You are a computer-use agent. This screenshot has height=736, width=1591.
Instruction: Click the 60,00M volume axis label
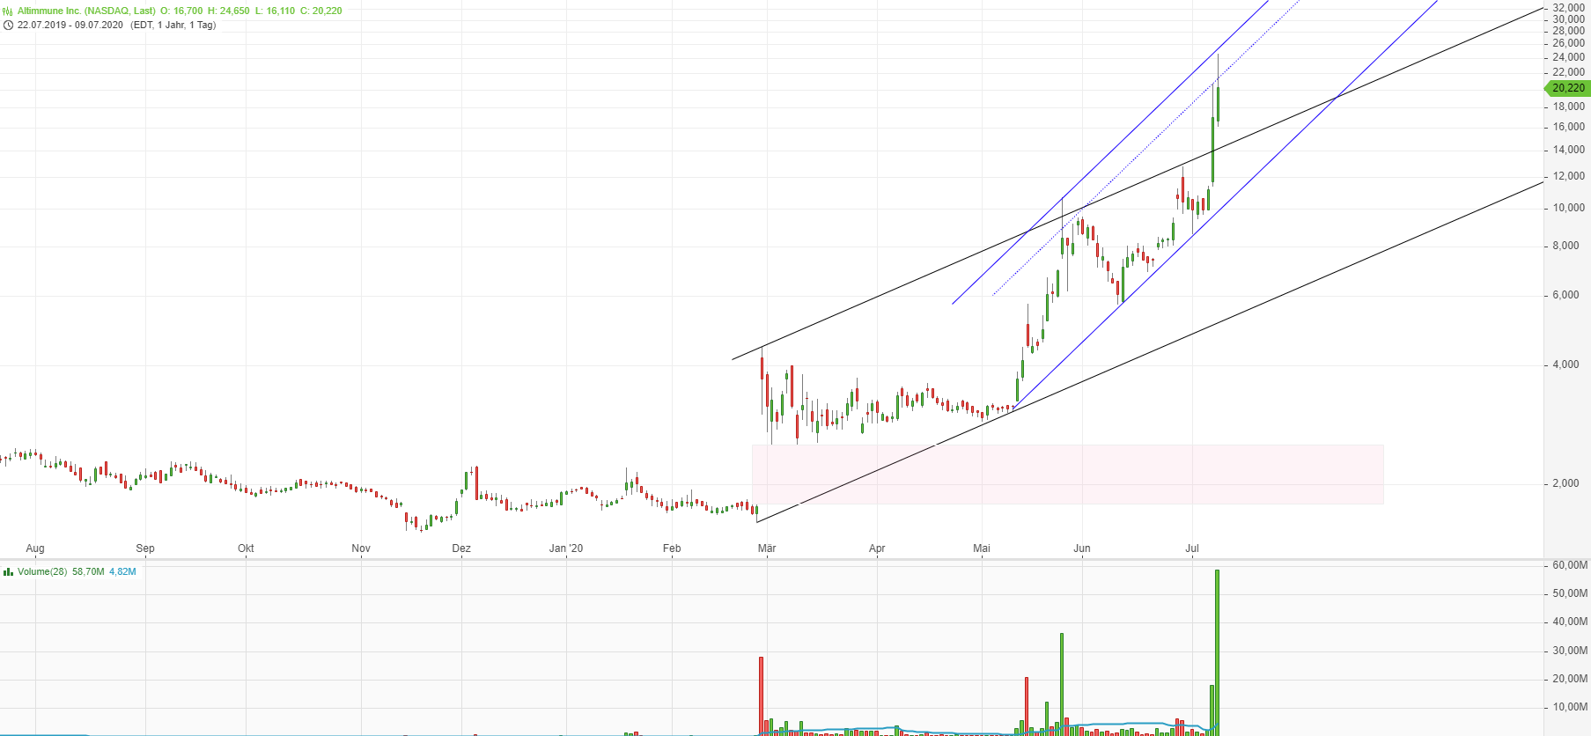click(1570, 565)
